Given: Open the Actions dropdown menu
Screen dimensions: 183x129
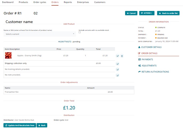Looking at the screenshot, I should [147, 13].
